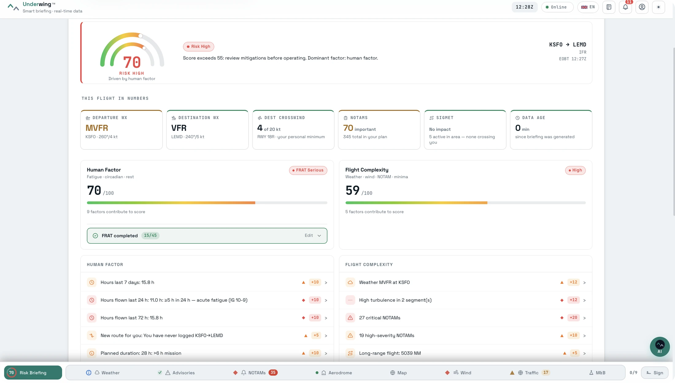Open the Traffic tab

pos(530,373)
